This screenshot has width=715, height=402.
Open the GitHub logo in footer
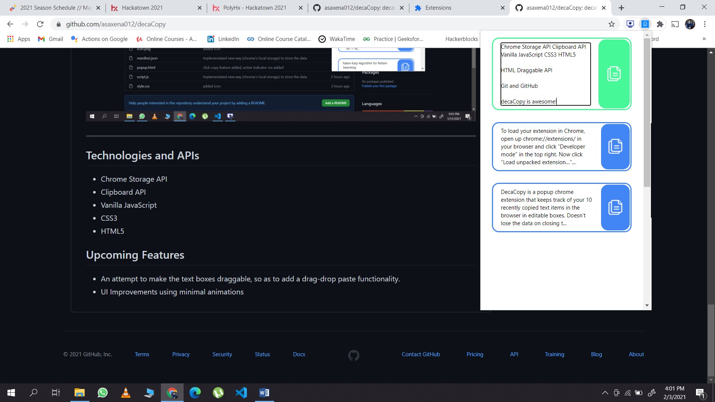(353, 355)
